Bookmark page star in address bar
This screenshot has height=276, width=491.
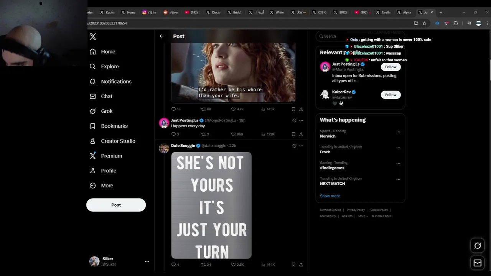point(424,23)
